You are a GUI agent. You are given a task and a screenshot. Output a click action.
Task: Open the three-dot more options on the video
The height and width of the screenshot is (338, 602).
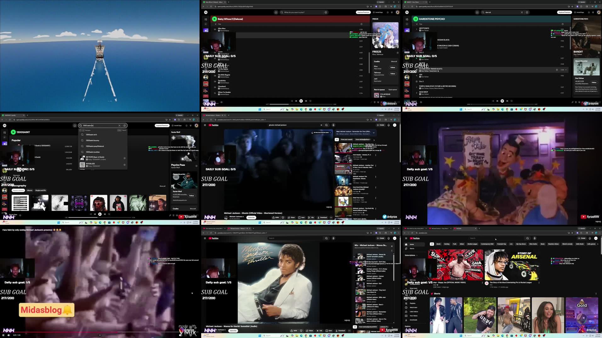[x=349, y=330]
